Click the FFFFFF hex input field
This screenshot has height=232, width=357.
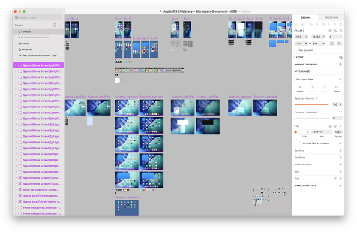click(x=322, y=132)
